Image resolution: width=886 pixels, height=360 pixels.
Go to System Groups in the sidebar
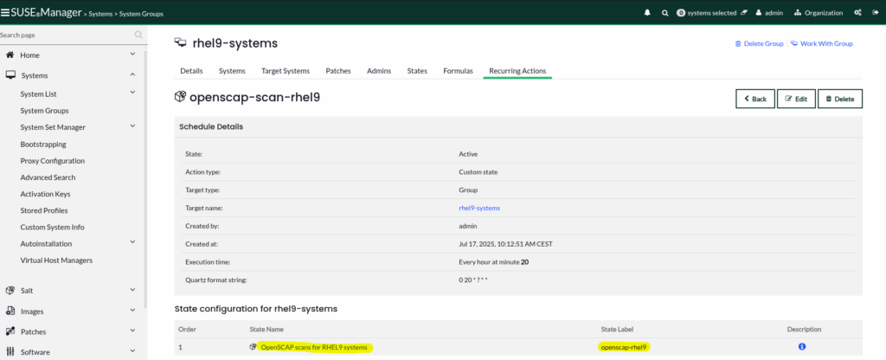pos(45,111)
